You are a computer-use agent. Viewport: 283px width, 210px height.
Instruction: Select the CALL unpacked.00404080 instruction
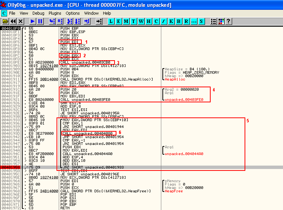86,133
